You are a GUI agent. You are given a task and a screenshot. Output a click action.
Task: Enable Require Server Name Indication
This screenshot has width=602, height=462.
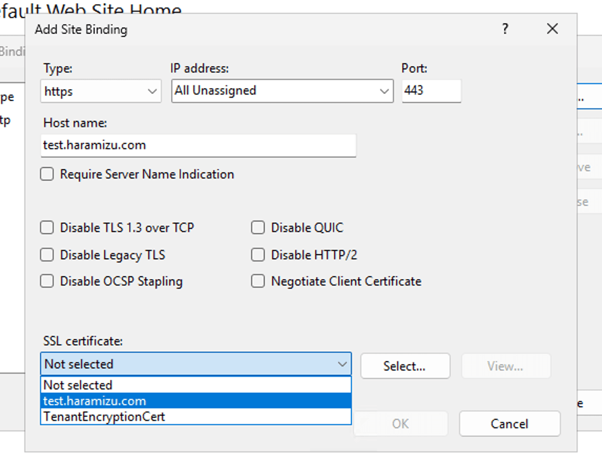click(x=47, y=174)
